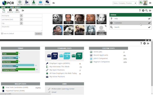Collapse panel with the down-arrow splitter button

146,40
